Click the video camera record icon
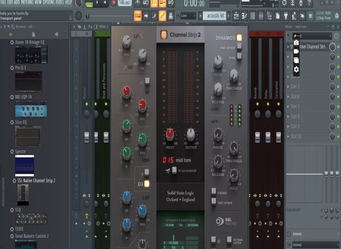 tap(296, 51)
